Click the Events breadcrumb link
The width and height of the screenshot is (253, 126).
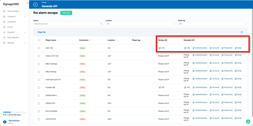[x=44, y=2]
